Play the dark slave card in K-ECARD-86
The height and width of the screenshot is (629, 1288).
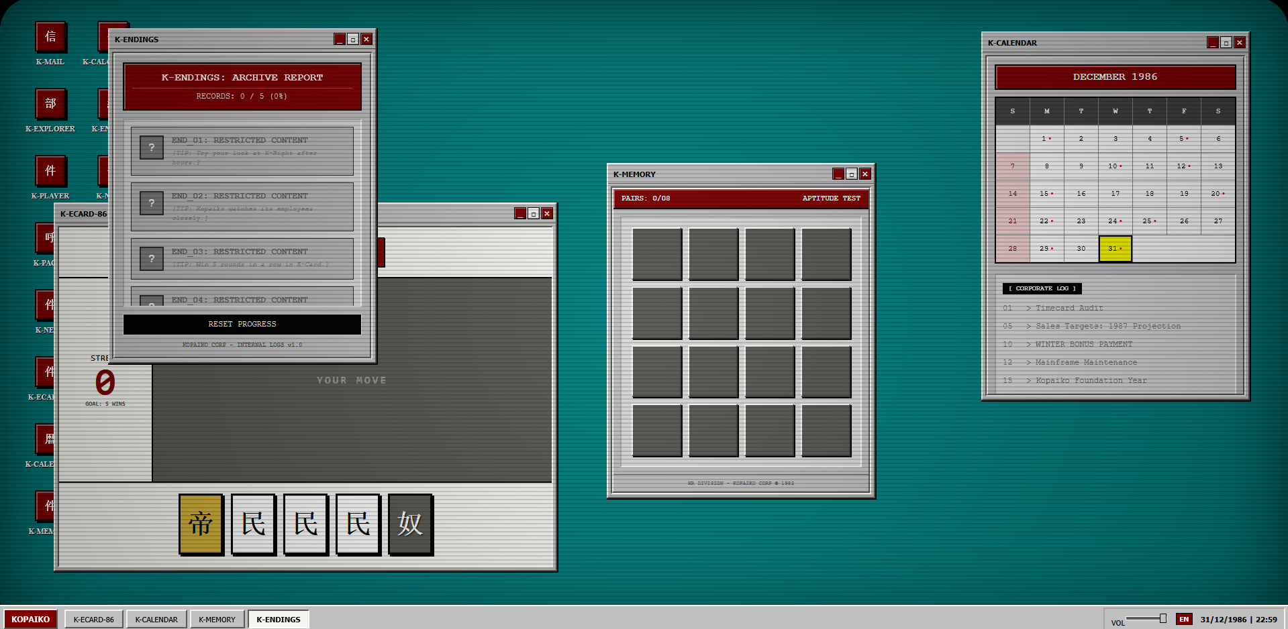410,524
